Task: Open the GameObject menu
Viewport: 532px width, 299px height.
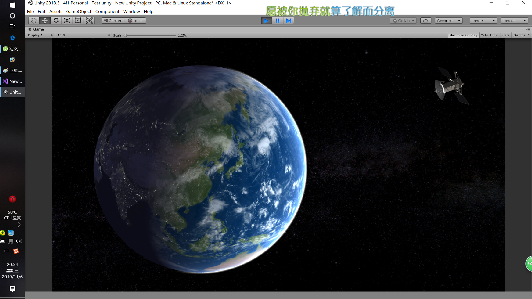Action: coord(79,11)
